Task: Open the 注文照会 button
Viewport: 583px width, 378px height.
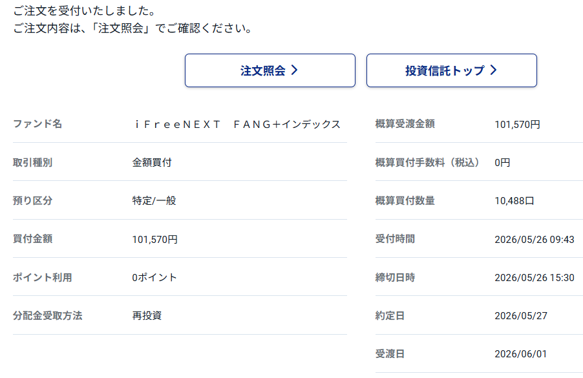Action: [x=270, y=70]
